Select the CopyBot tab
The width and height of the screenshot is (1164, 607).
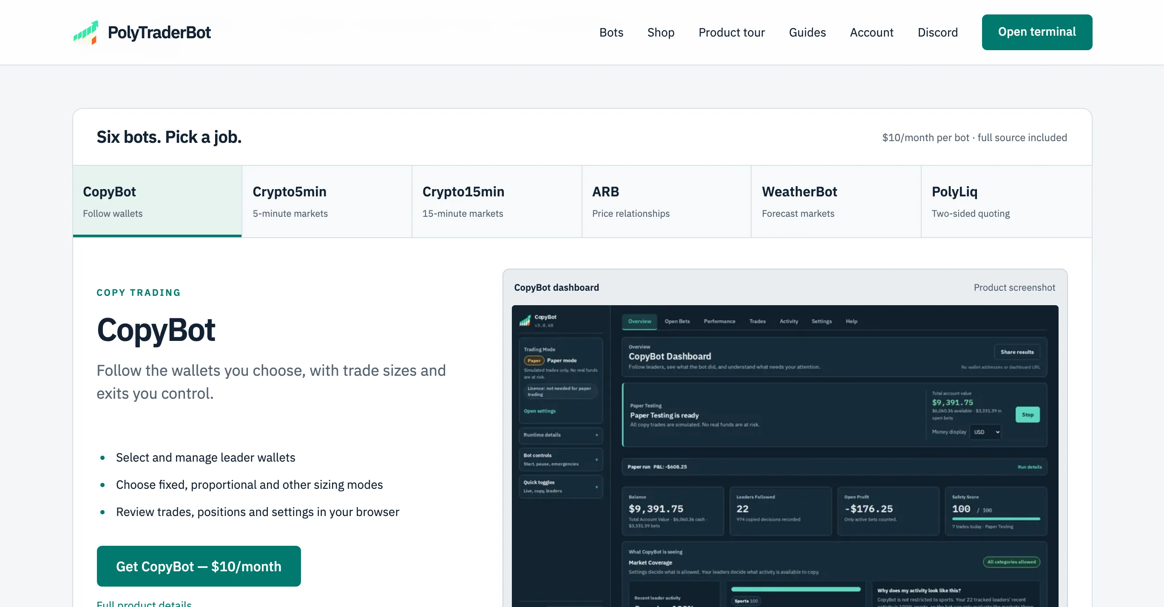point(157,201)
